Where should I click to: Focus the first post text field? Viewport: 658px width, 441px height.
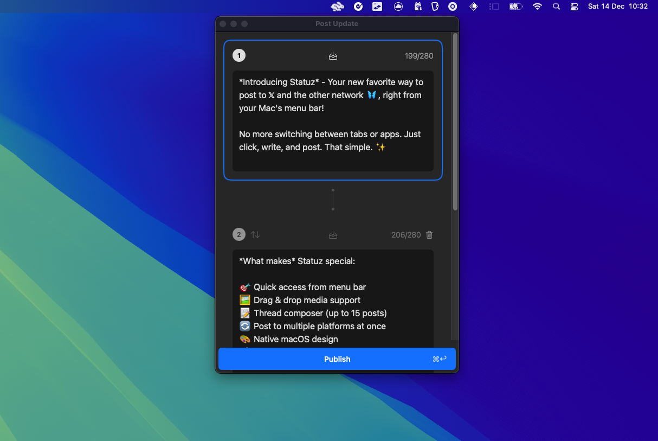[x=333, y=121]
